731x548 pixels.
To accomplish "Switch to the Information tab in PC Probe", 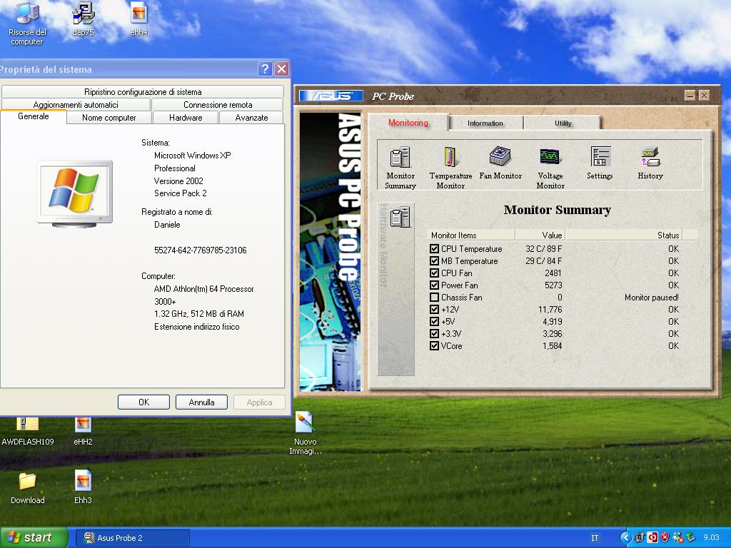I will tap(485, 123).
